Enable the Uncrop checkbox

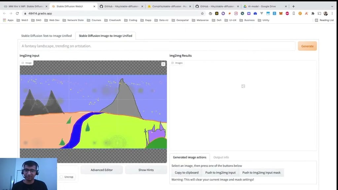61,177
